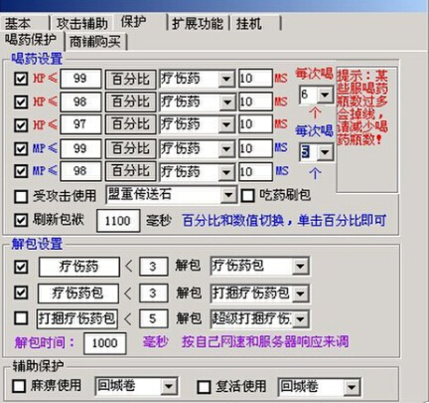The height and width of the screenshot is (403, 429).
Task: Uncheck the HP ≤ 99 checkbox
Action: (x=21, y=79)
